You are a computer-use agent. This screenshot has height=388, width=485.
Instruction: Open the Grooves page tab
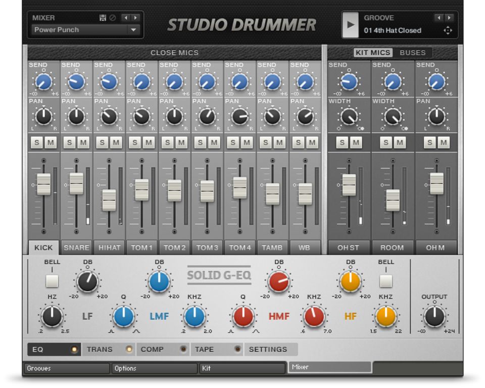[x=66, y=368]
